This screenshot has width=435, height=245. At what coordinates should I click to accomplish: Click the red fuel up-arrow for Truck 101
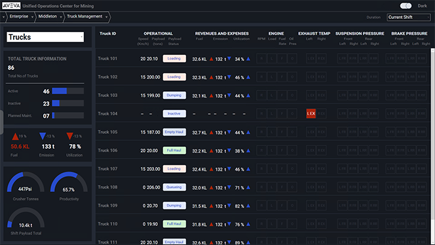(212, 59)
